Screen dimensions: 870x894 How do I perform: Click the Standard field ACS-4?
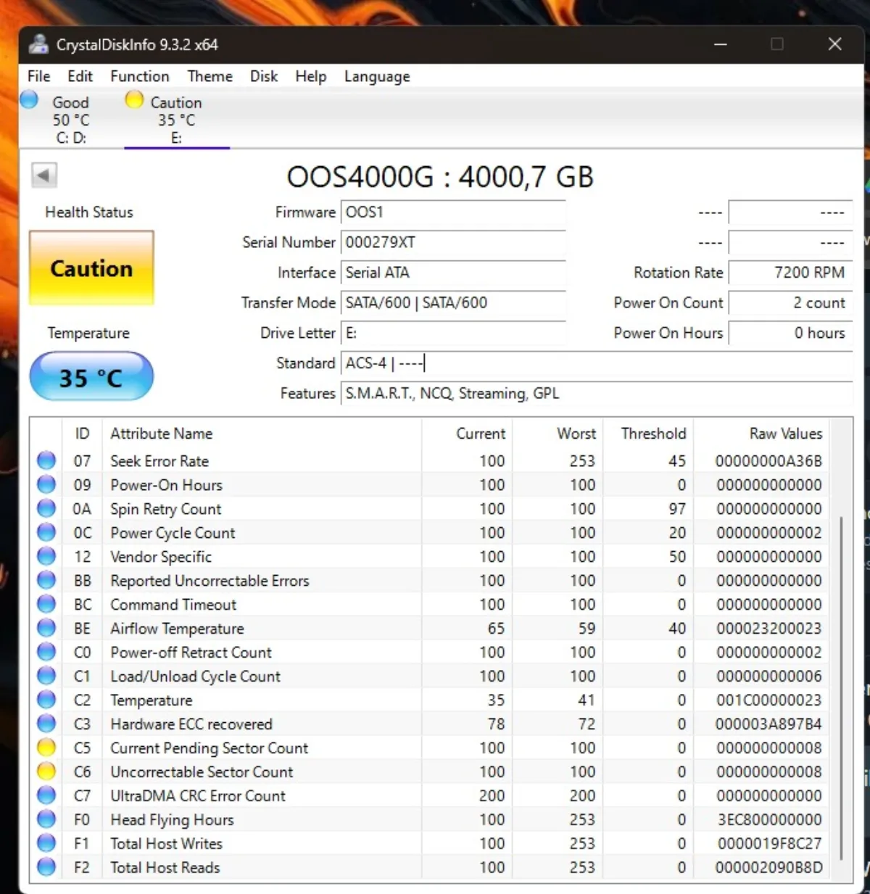pyautogui.click(x=596, y=363)
